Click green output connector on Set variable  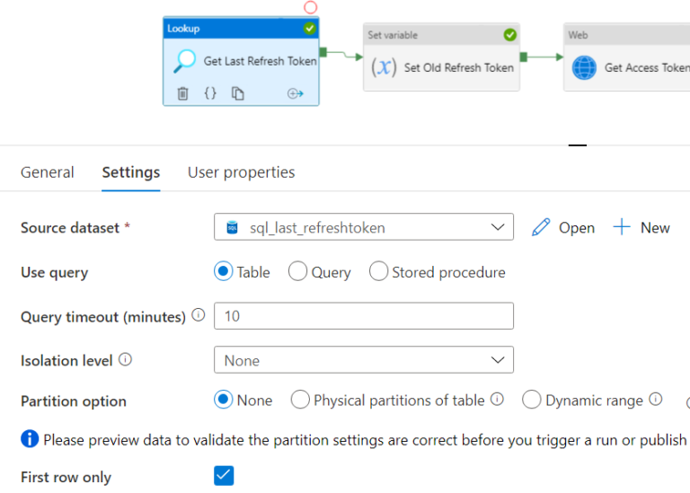point(524,57)
